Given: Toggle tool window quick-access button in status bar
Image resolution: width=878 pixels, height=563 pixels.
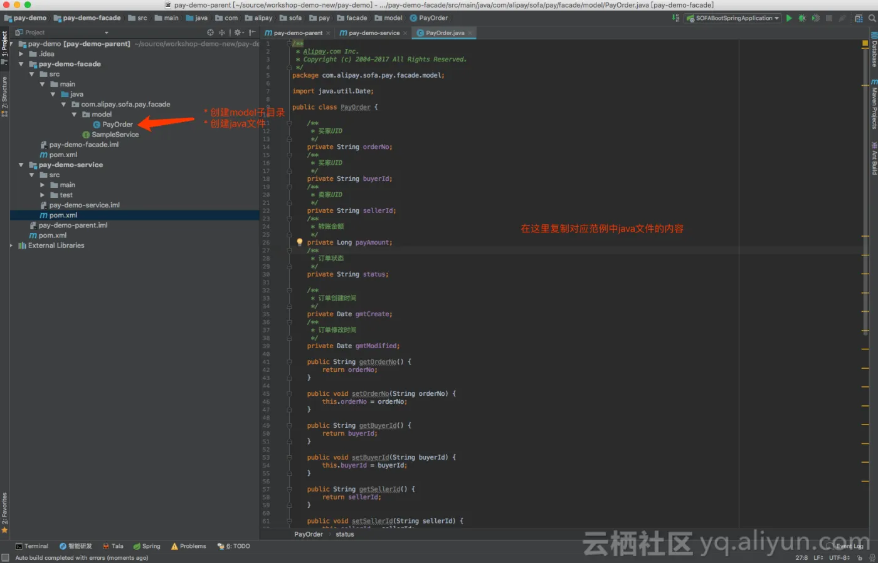Looking at the screenshot, I should click(5, 557).
